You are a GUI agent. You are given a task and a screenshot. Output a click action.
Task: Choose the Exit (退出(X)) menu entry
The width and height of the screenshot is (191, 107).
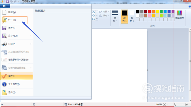(x=17, y=92)
